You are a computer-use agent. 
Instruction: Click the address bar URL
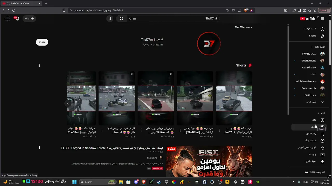(98, 10)
